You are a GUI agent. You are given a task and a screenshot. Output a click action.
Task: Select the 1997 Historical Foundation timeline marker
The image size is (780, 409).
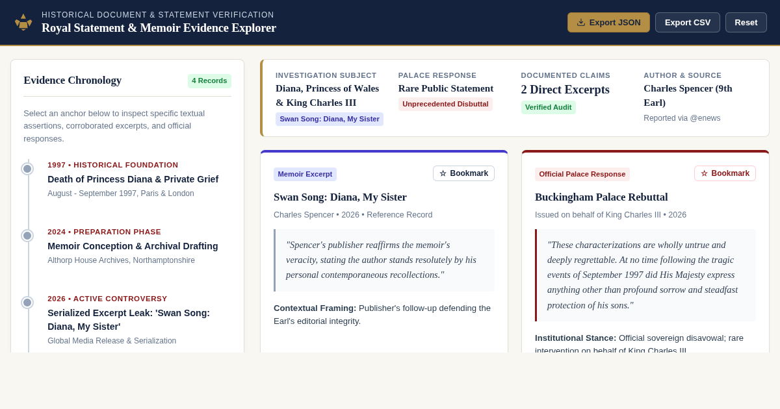[27, 169]
